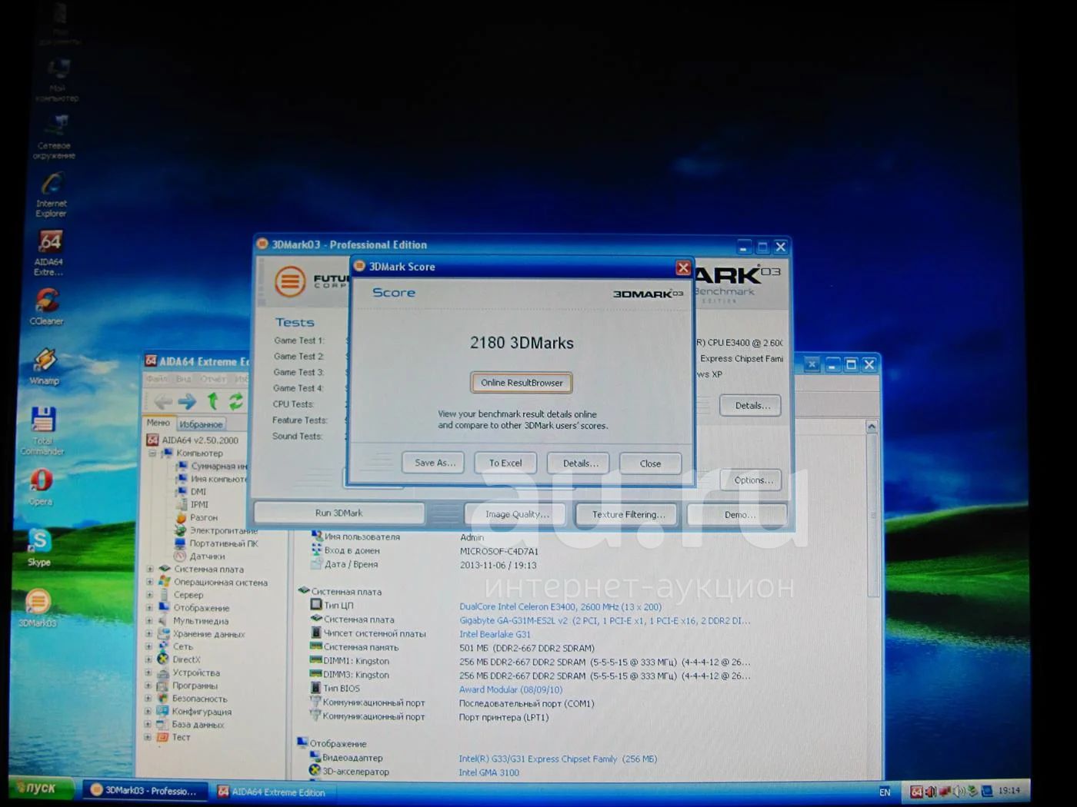This screenshot has height=807, width=1077.
Task: Expand Отображение node in left tree
Action: tap(149, 608)
